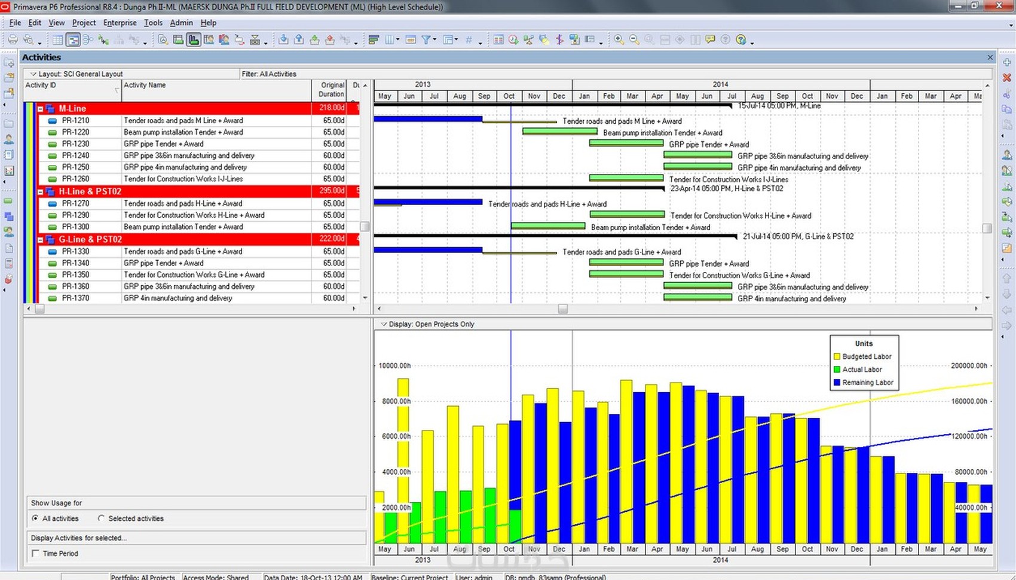The width and height of the screenshot is (1016, 580).
Task: Open the Project menu
Action: click(84, 23)
